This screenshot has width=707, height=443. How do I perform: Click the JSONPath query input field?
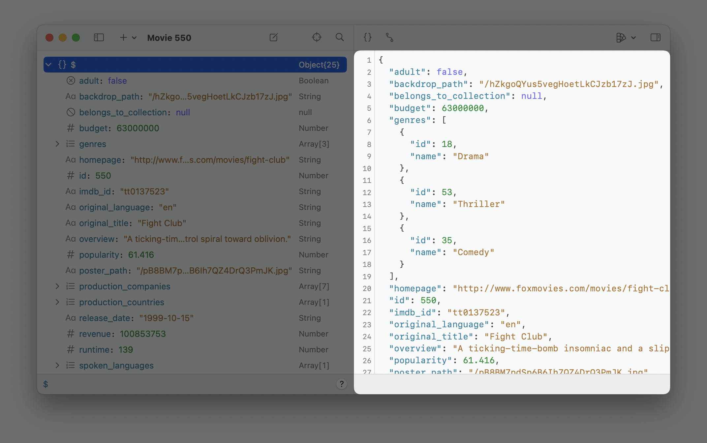pos(165,384)
